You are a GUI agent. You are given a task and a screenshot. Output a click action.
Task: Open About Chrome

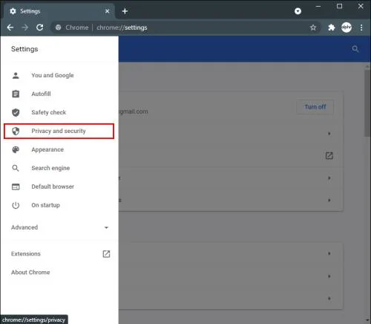click(30, 272)
